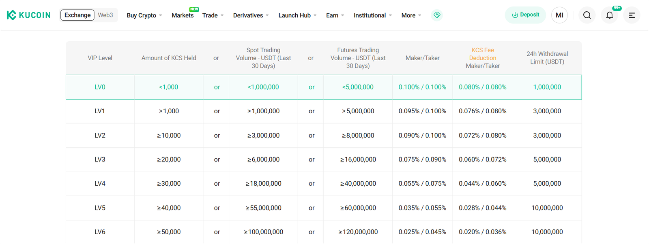Click the 0.055% / 0.075% fee cell
Screen dimensions: 649x244
(422, 183)
